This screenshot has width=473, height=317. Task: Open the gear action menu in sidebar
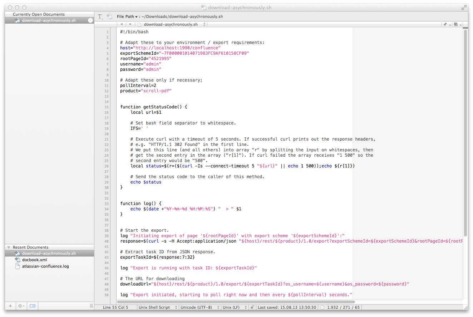point(21,306)
